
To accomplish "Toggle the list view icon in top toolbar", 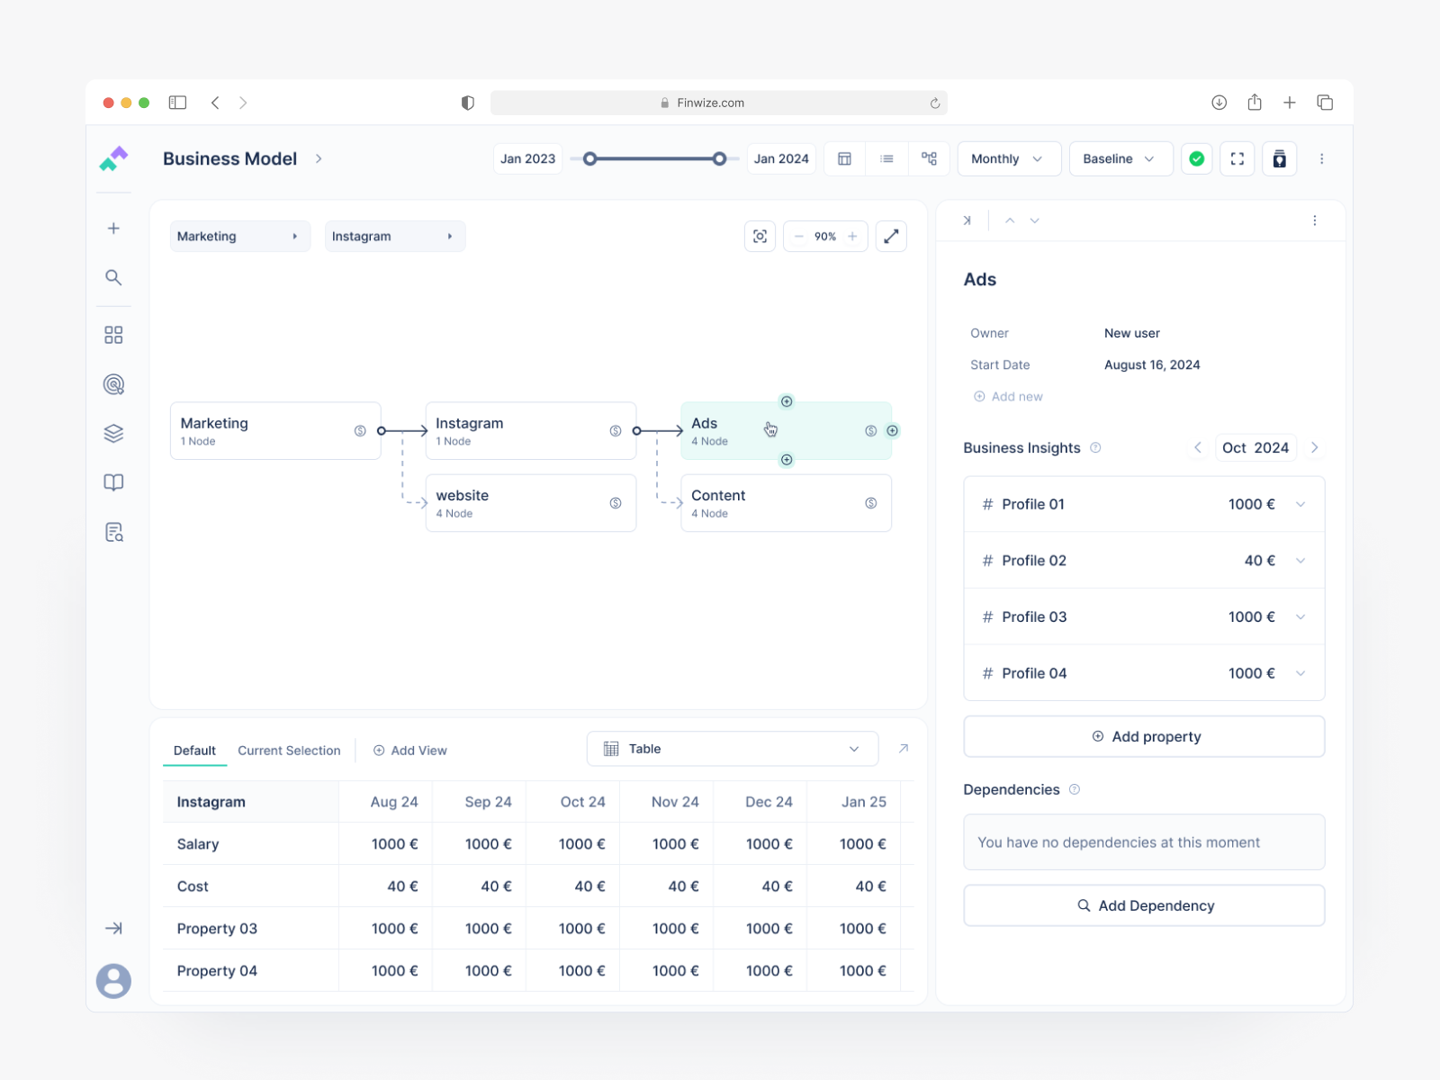I will [x=886, y=158].
